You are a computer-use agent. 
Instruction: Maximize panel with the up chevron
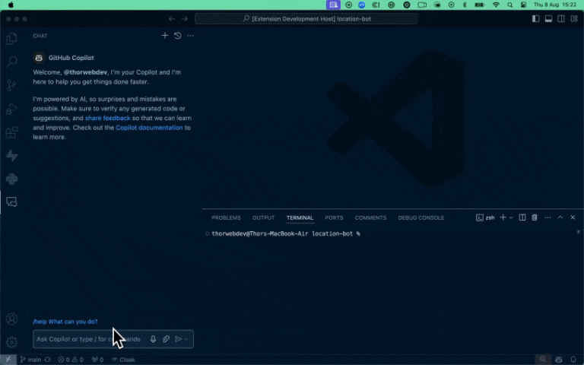point(560,217)
